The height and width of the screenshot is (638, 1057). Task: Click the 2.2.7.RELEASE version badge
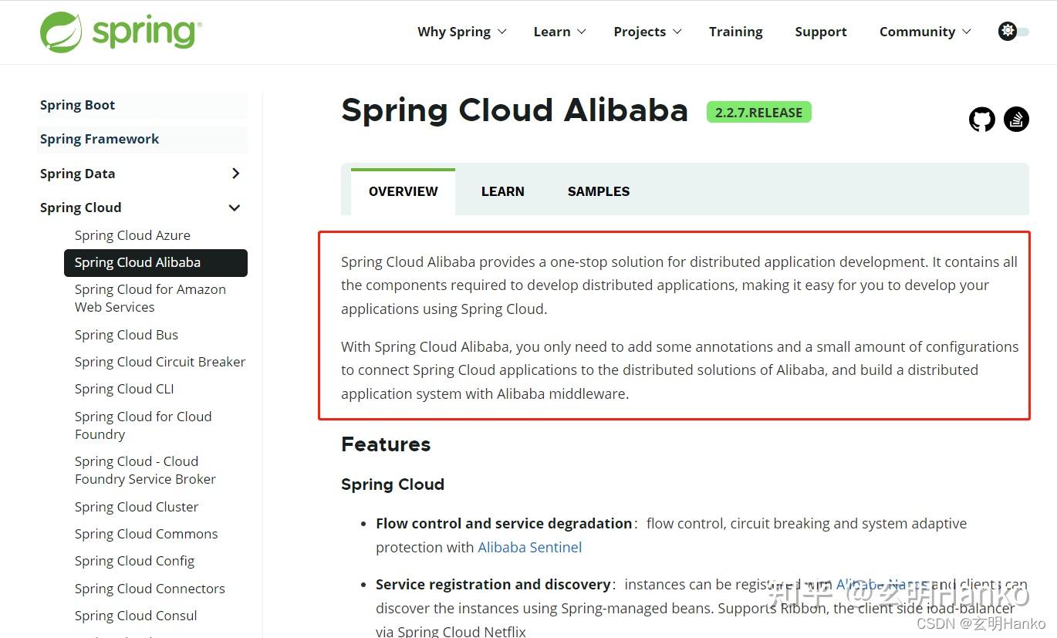pos(758,113)
